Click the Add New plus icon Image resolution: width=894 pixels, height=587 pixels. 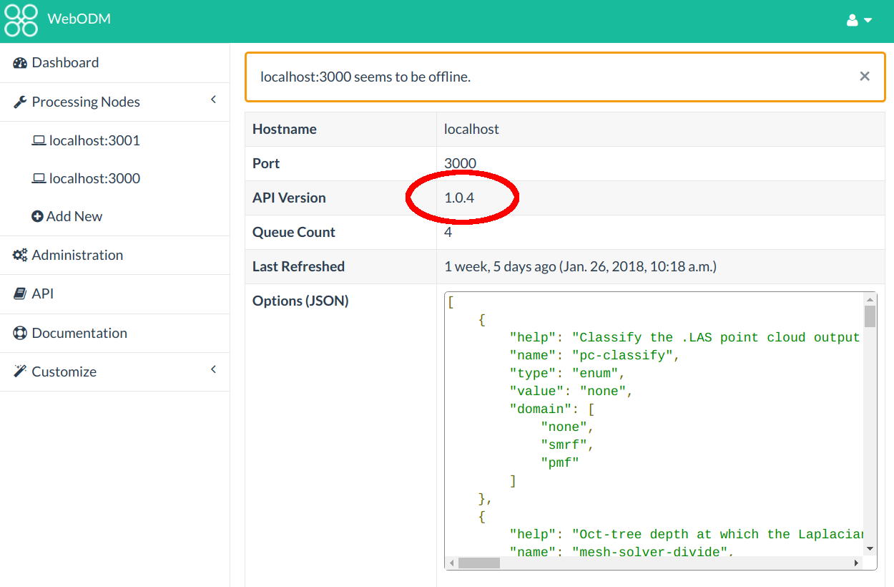tap(38, 216)
